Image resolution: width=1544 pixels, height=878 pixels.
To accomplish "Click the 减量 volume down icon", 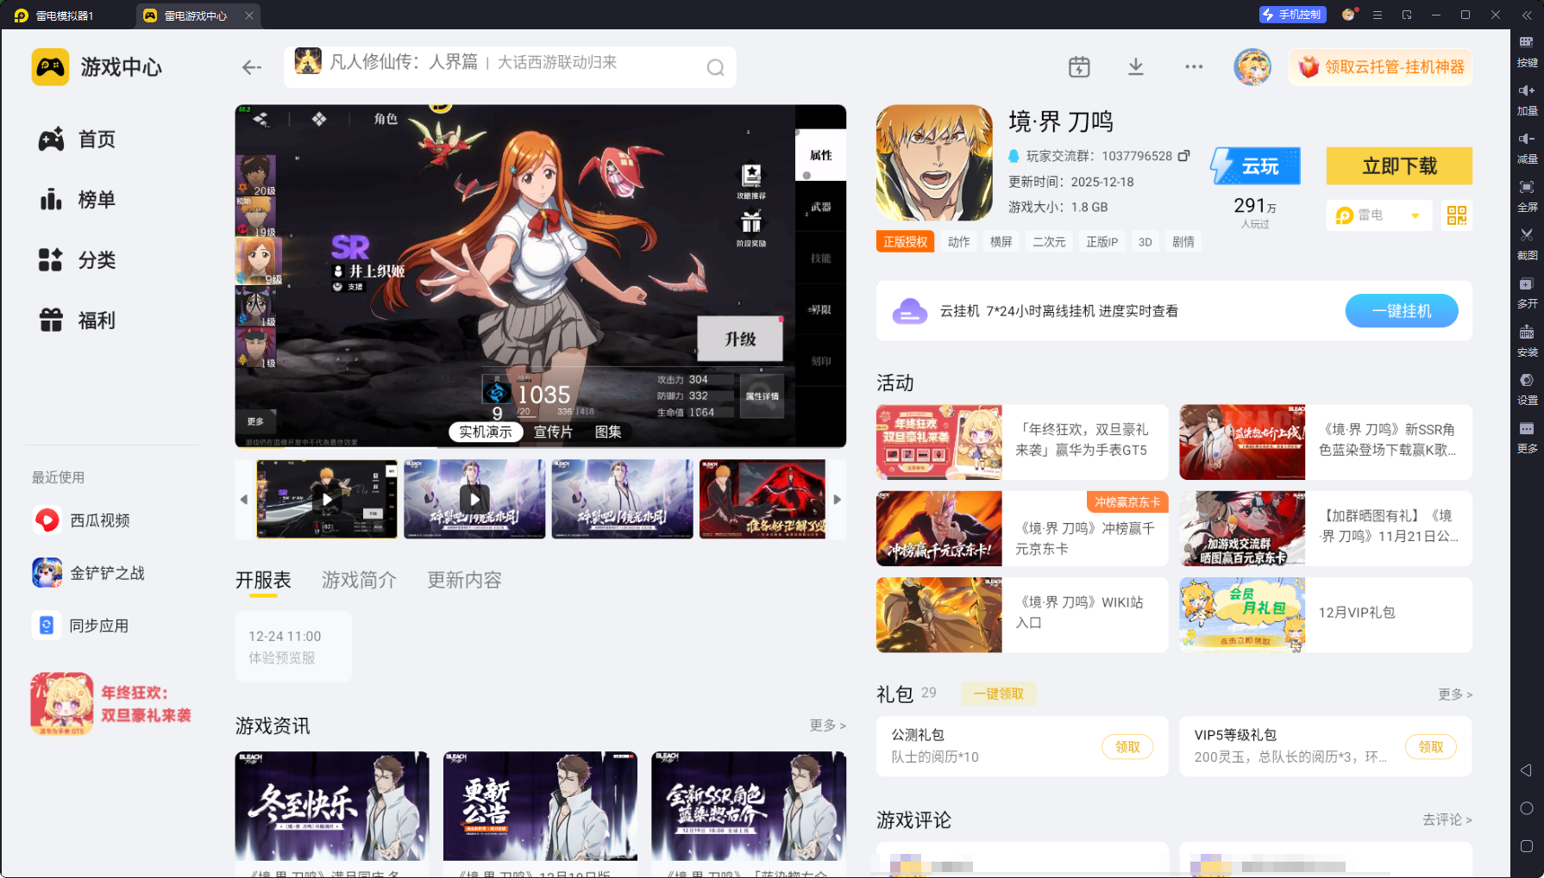I will [1527, 148].
